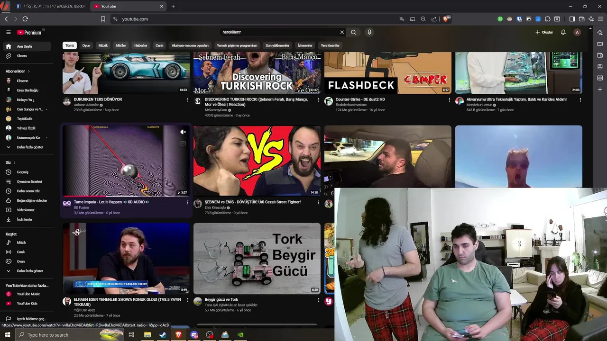Image resolution: width=607 pixels, height=341 pixels.
Task: Expand Daha fazla göster under Keşfet
Action: (x=28, y=271)
